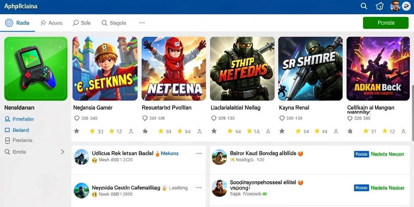Image resolution: width=414 pixels, height=207 pixels.
Task: Open the avatar of the Neypida Ceudn Cafemalliiag post
Action: coord(81,190)
